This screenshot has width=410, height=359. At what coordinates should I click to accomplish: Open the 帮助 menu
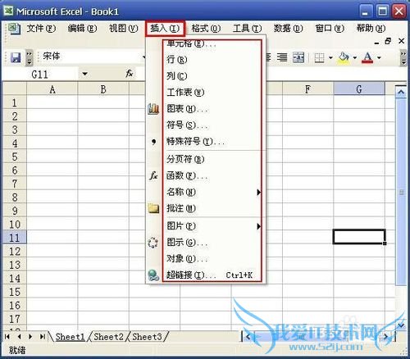click(371, 28)
